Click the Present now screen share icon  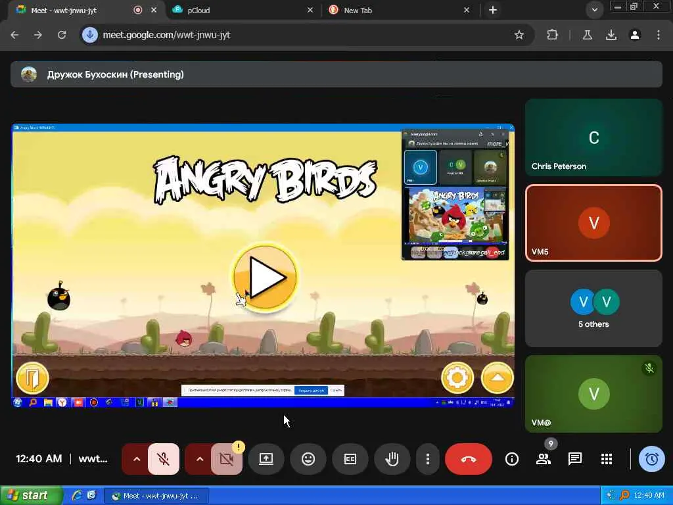click(266, 459)
